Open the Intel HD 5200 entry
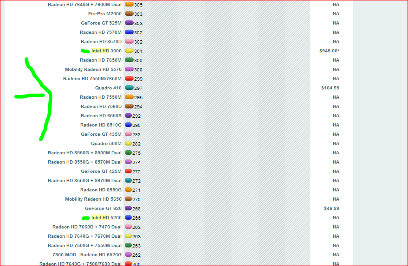This screenshot has width=408, height=266. pos(106,218)
